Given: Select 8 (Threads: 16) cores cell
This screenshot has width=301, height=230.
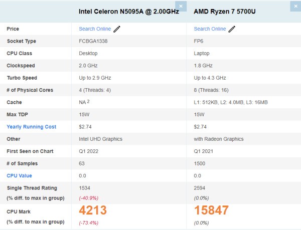Looking at the screenshot, I should [x=211, y=90].
